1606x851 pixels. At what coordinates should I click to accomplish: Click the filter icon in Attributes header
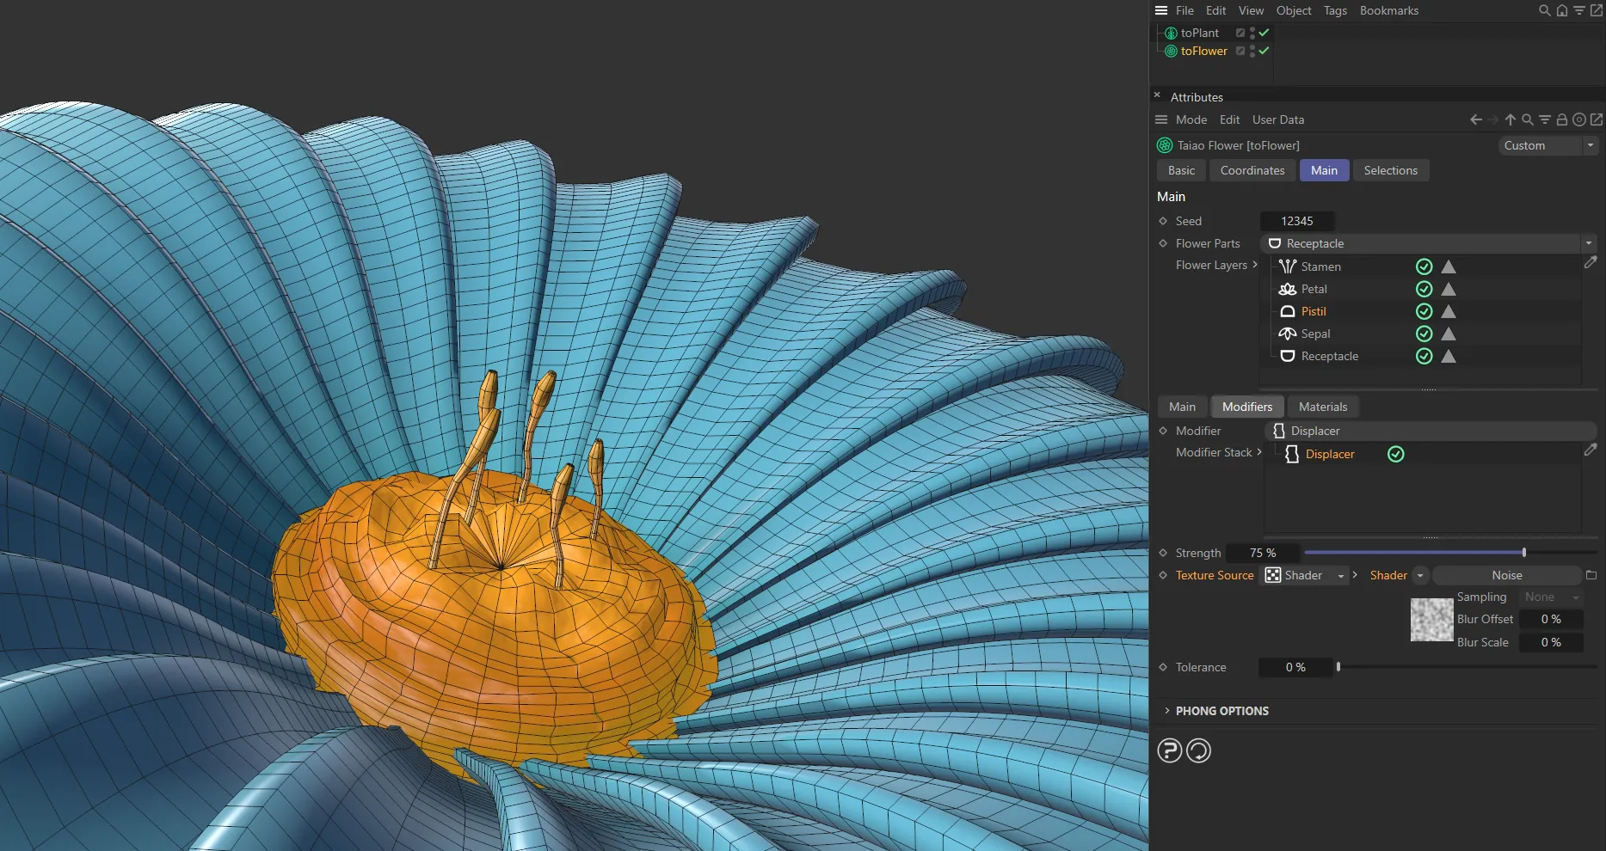1544,119
